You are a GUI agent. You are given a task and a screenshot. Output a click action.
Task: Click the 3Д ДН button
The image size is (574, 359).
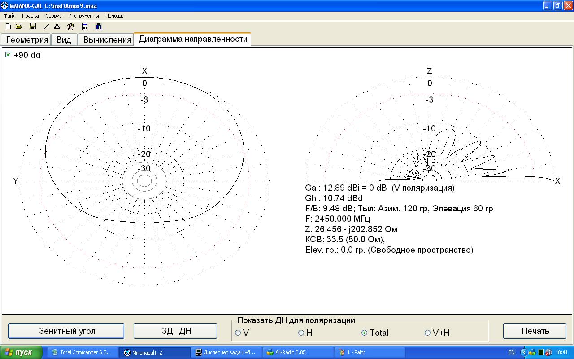click(x=175, y=331)
